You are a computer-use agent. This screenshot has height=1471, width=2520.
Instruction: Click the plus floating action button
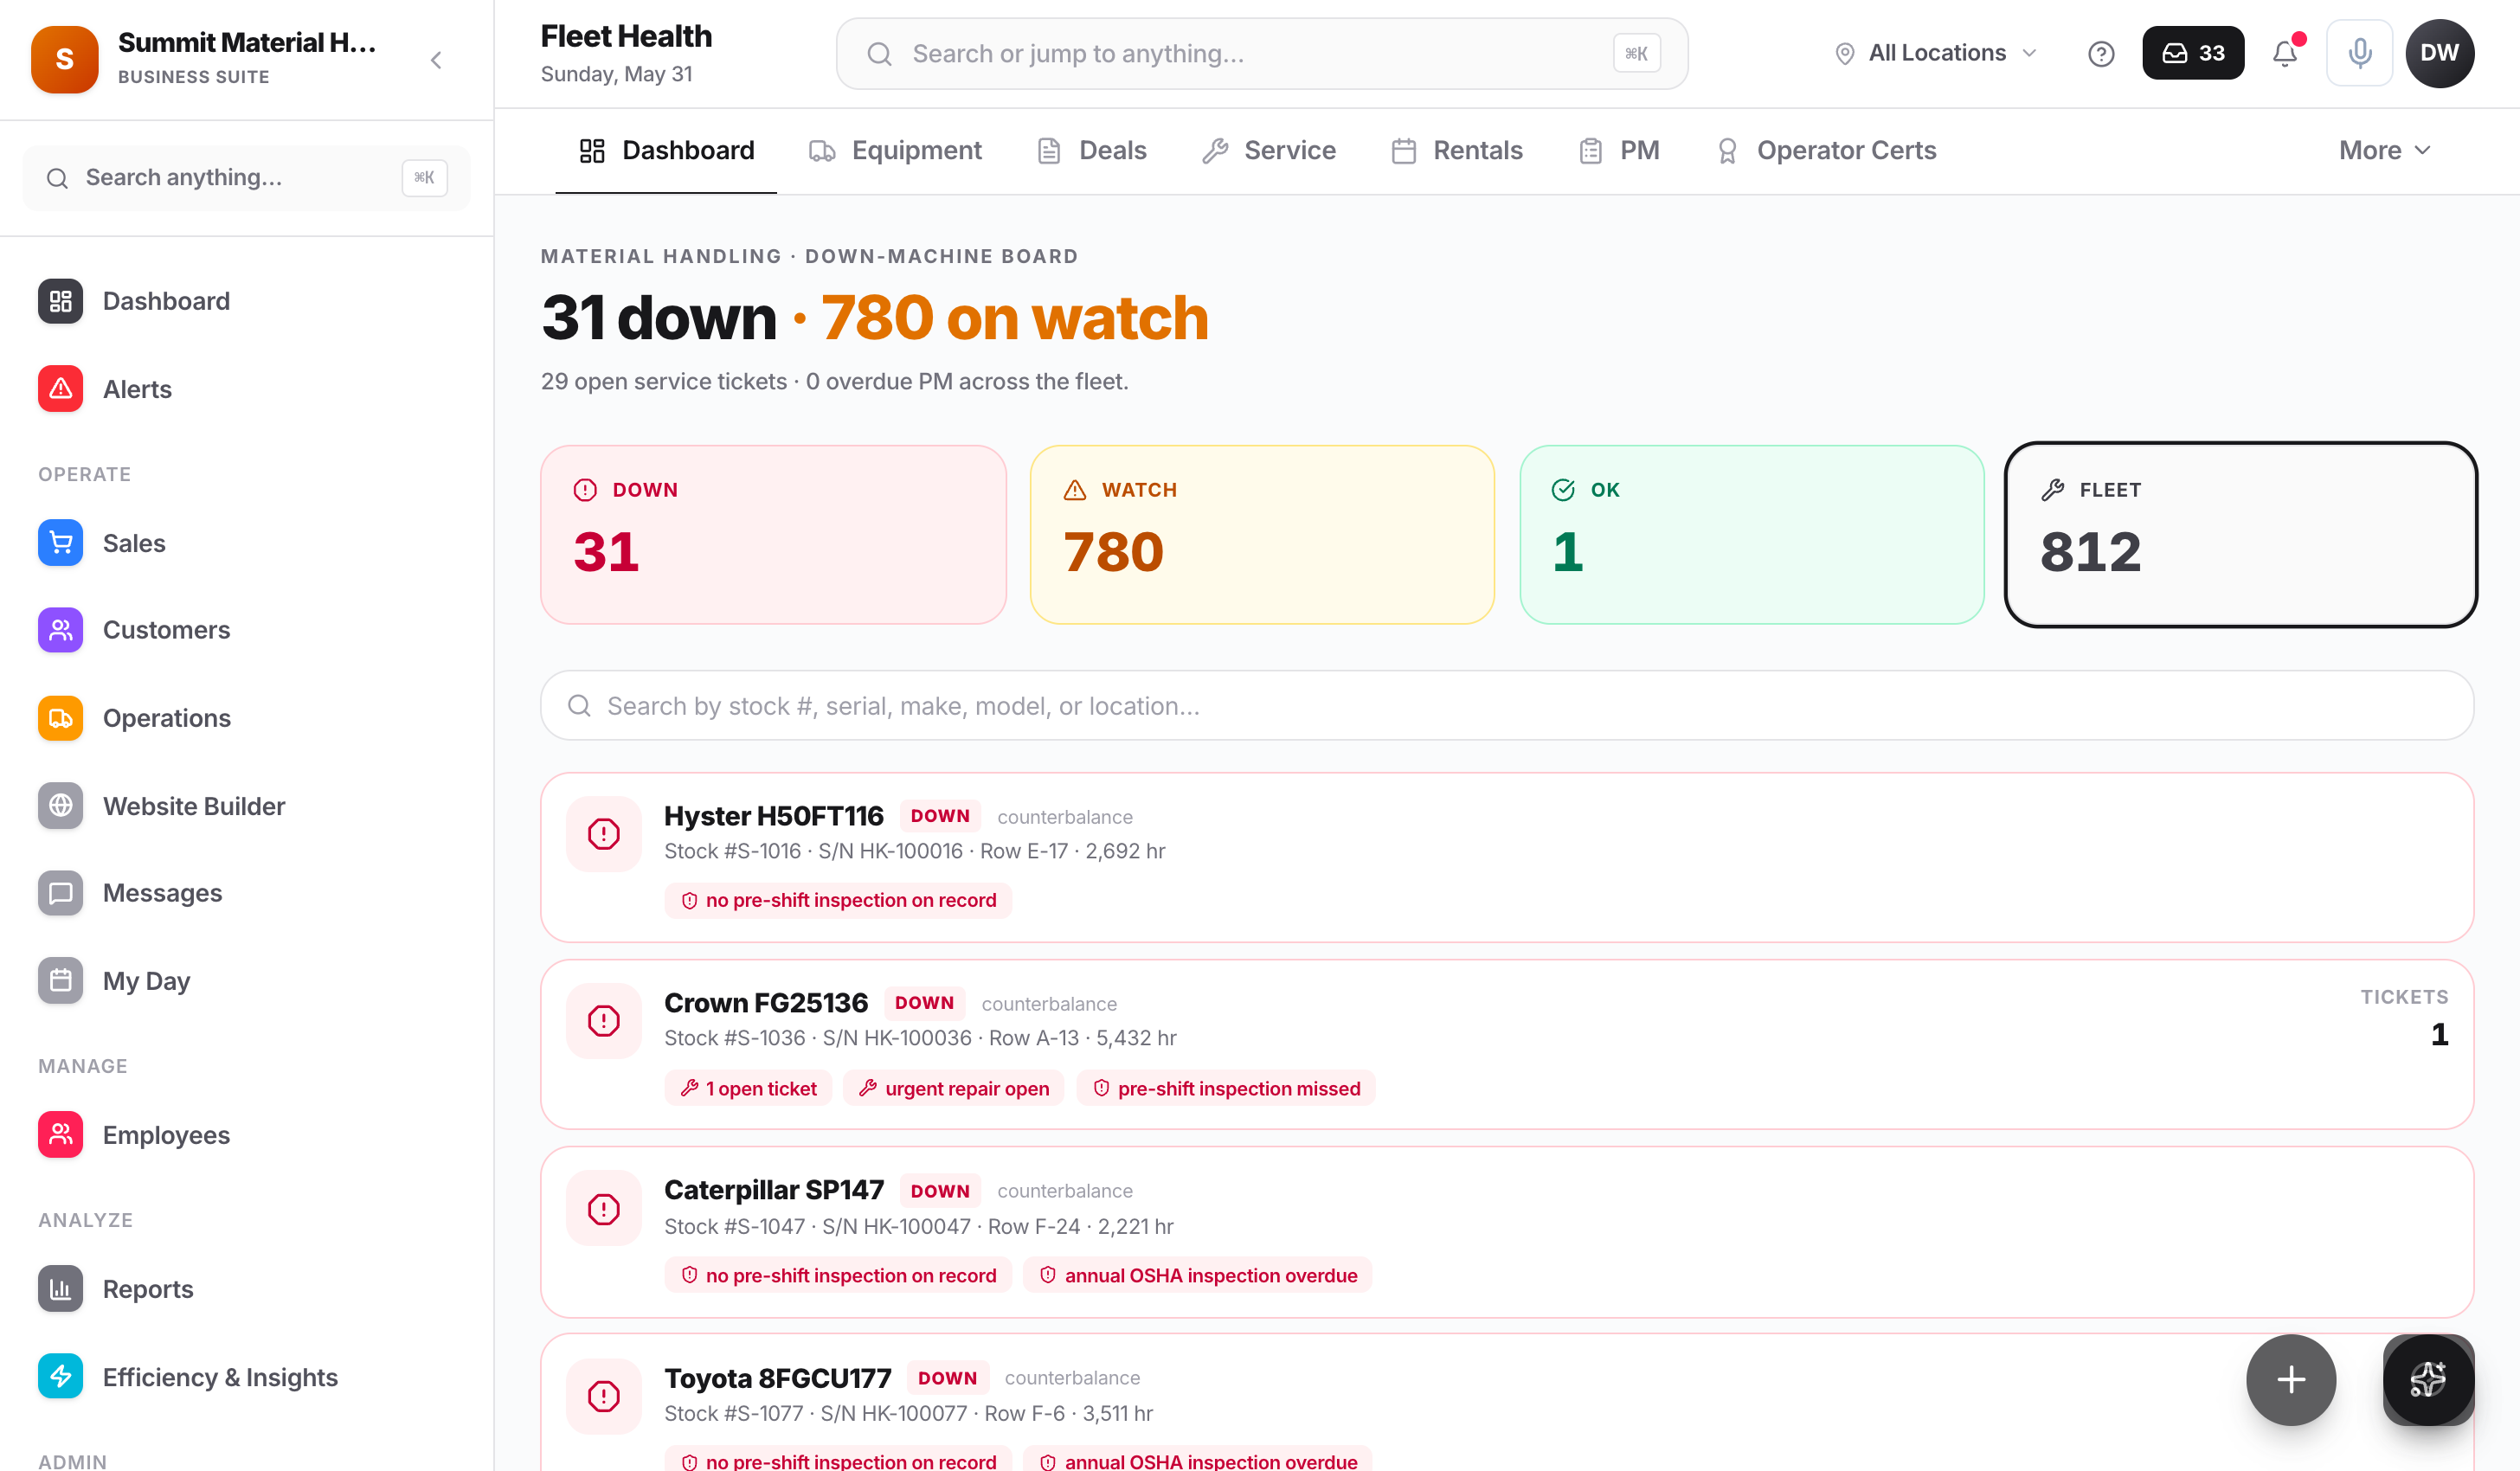[2291, 1379]
